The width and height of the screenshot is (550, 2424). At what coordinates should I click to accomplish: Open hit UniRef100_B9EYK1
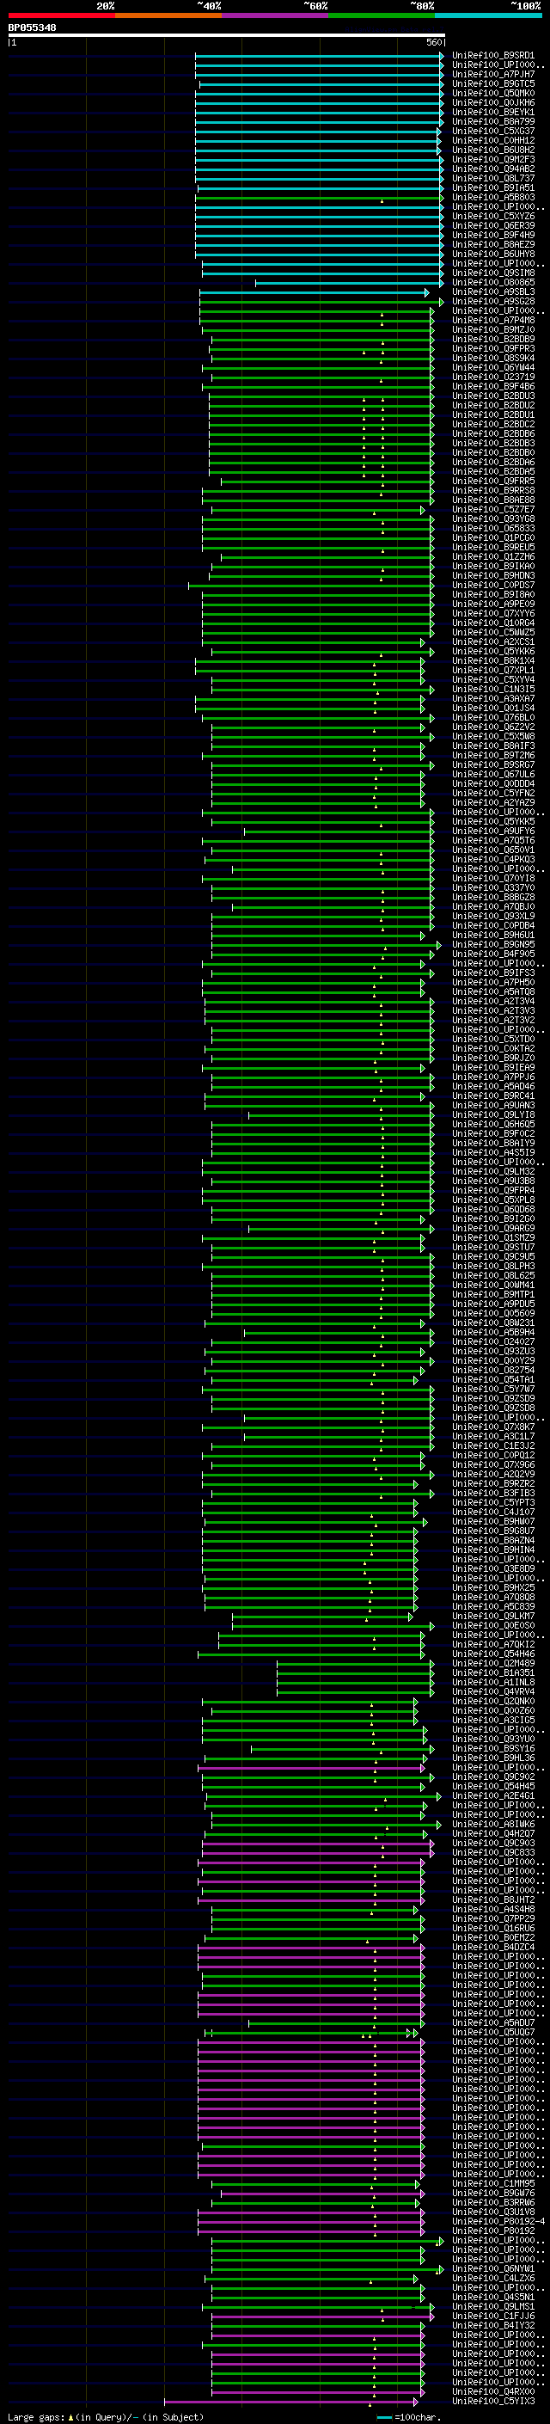[493, 112]
